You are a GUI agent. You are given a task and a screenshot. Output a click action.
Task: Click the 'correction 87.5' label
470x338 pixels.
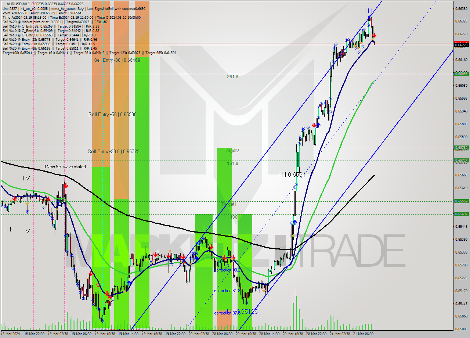point(227,313)
